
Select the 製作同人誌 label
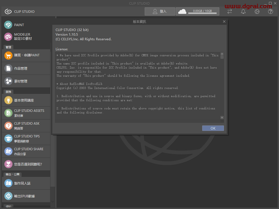(22, 183)
